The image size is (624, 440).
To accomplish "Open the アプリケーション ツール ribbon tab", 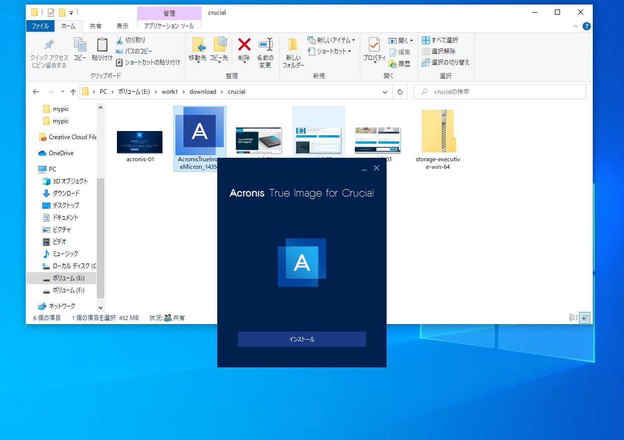I will point(169,26).
